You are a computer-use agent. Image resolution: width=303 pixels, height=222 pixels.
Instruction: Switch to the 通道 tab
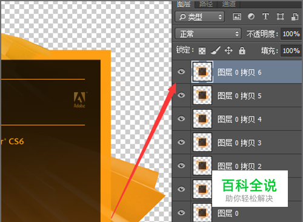tap(228, 4)
